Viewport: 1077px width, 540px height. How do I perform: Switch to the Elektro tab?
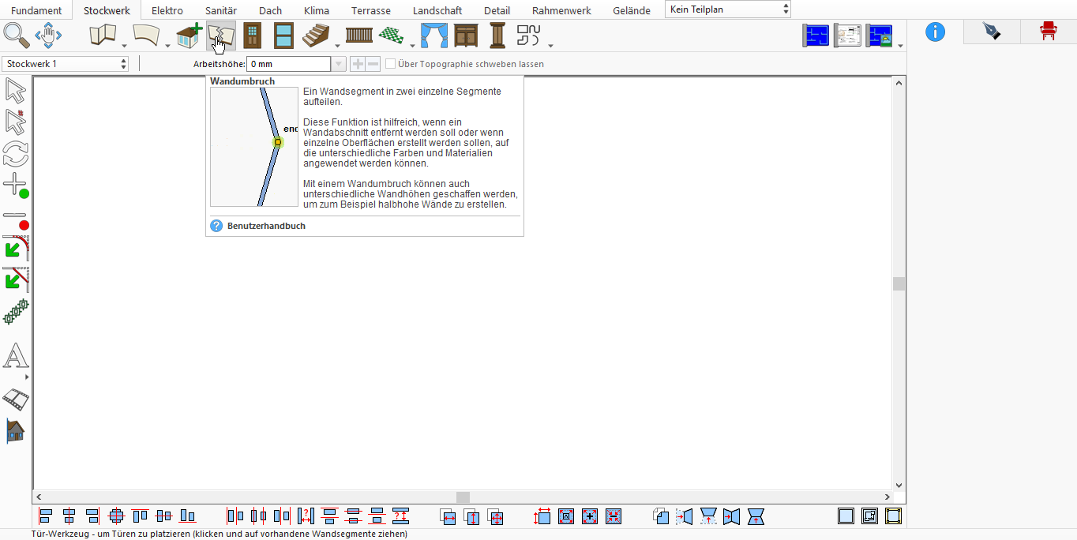click(x=167, y=10)
